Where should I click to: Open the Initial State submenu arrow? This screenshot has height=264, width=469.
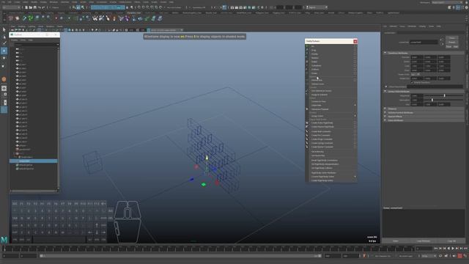coord(355,106)
